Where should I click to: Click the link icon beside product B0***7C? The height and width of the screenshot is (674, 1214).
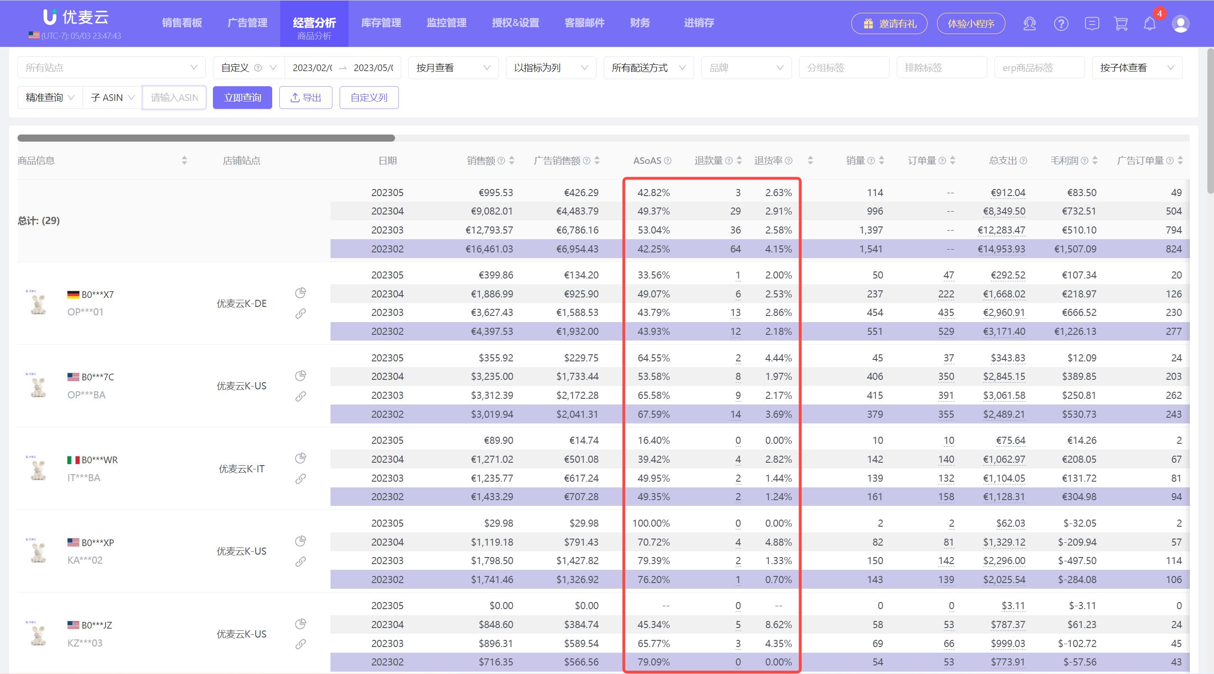[x=300, y=396]
